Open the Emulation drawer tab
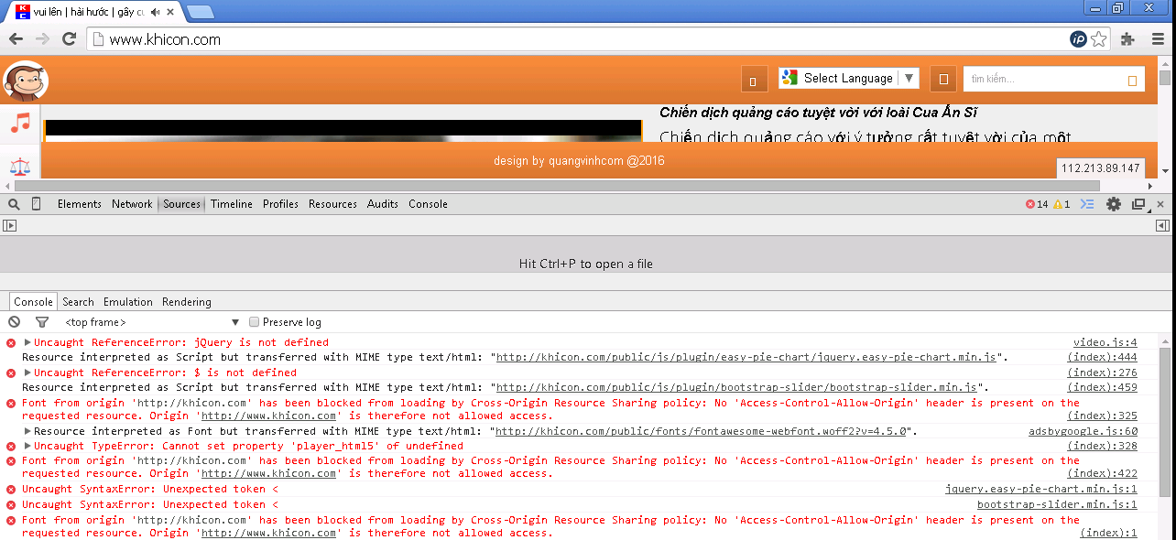The width and height of the screenshot is (1176, 540). [x=128, y=302]
